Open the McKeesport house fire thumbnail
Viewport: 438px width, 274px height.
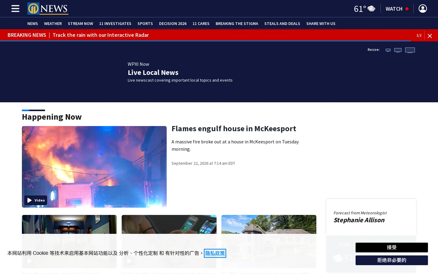(x=94, y=167)
